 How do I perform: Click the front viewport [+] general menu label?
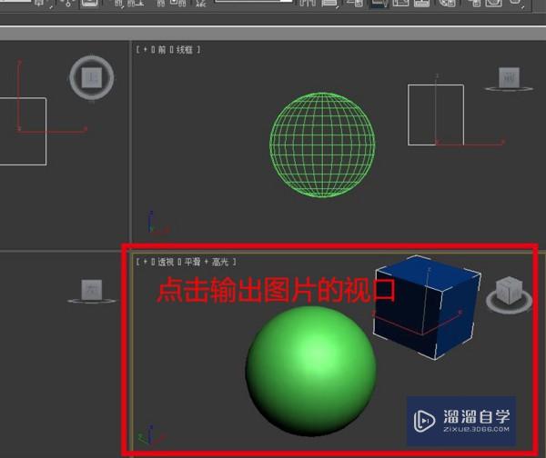pyautogui.click(x=146, y=50)
